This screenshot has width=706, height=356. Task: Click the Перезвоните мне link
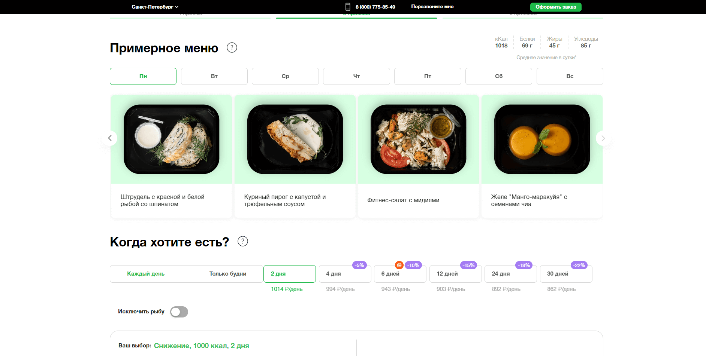point(432,7)
